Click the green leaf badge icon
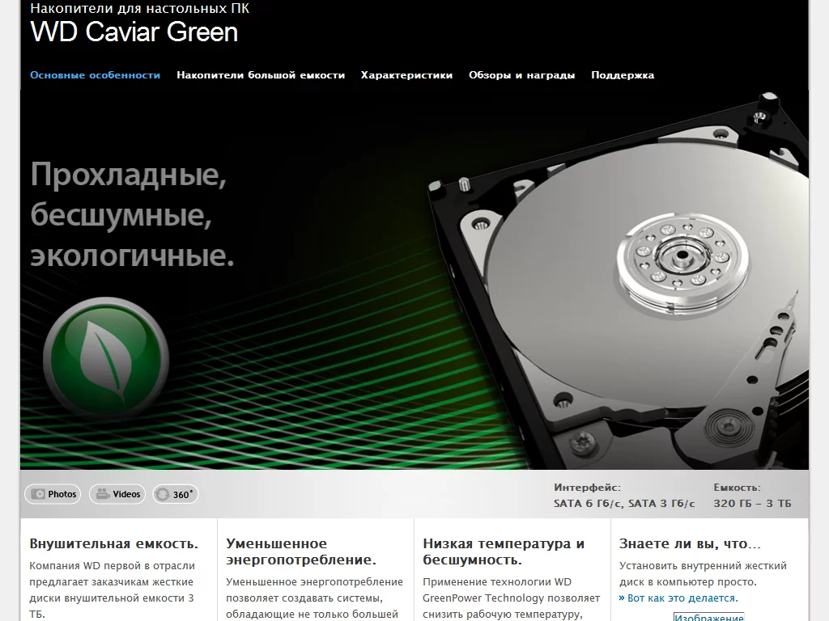 point(106,358)
